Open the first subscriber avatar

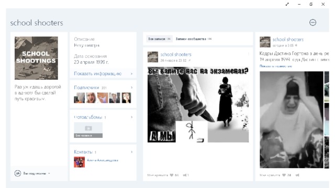pos(79,98)
